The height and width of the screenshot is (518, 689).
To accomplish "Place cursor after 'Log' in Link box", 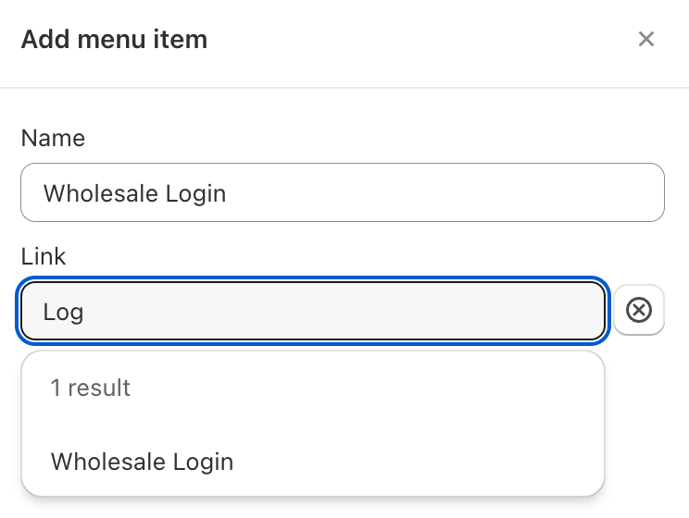I will click(86, 312).
